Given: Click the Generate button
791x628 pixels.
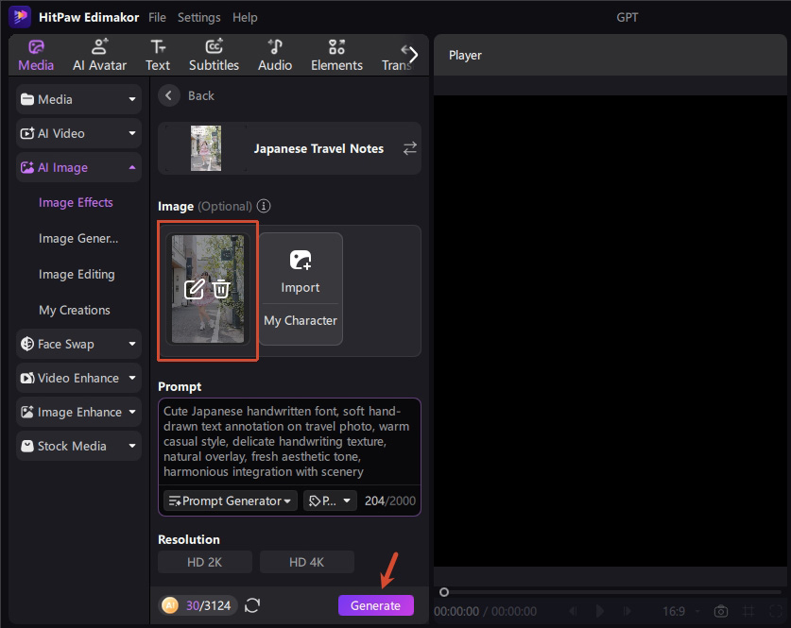Looking at the screenshot, I should coord(376,605).
